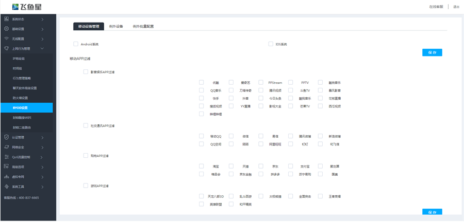The image size is (464, 222).
Task: Open the 例外批量配置 tab
Action: coord(143,26)
